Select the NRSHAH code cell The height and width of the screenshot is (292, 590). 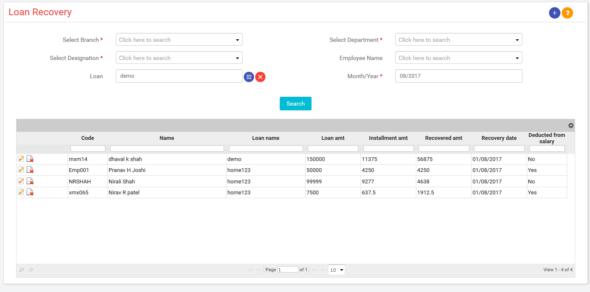pyautogui.click(x=87, y=182)
